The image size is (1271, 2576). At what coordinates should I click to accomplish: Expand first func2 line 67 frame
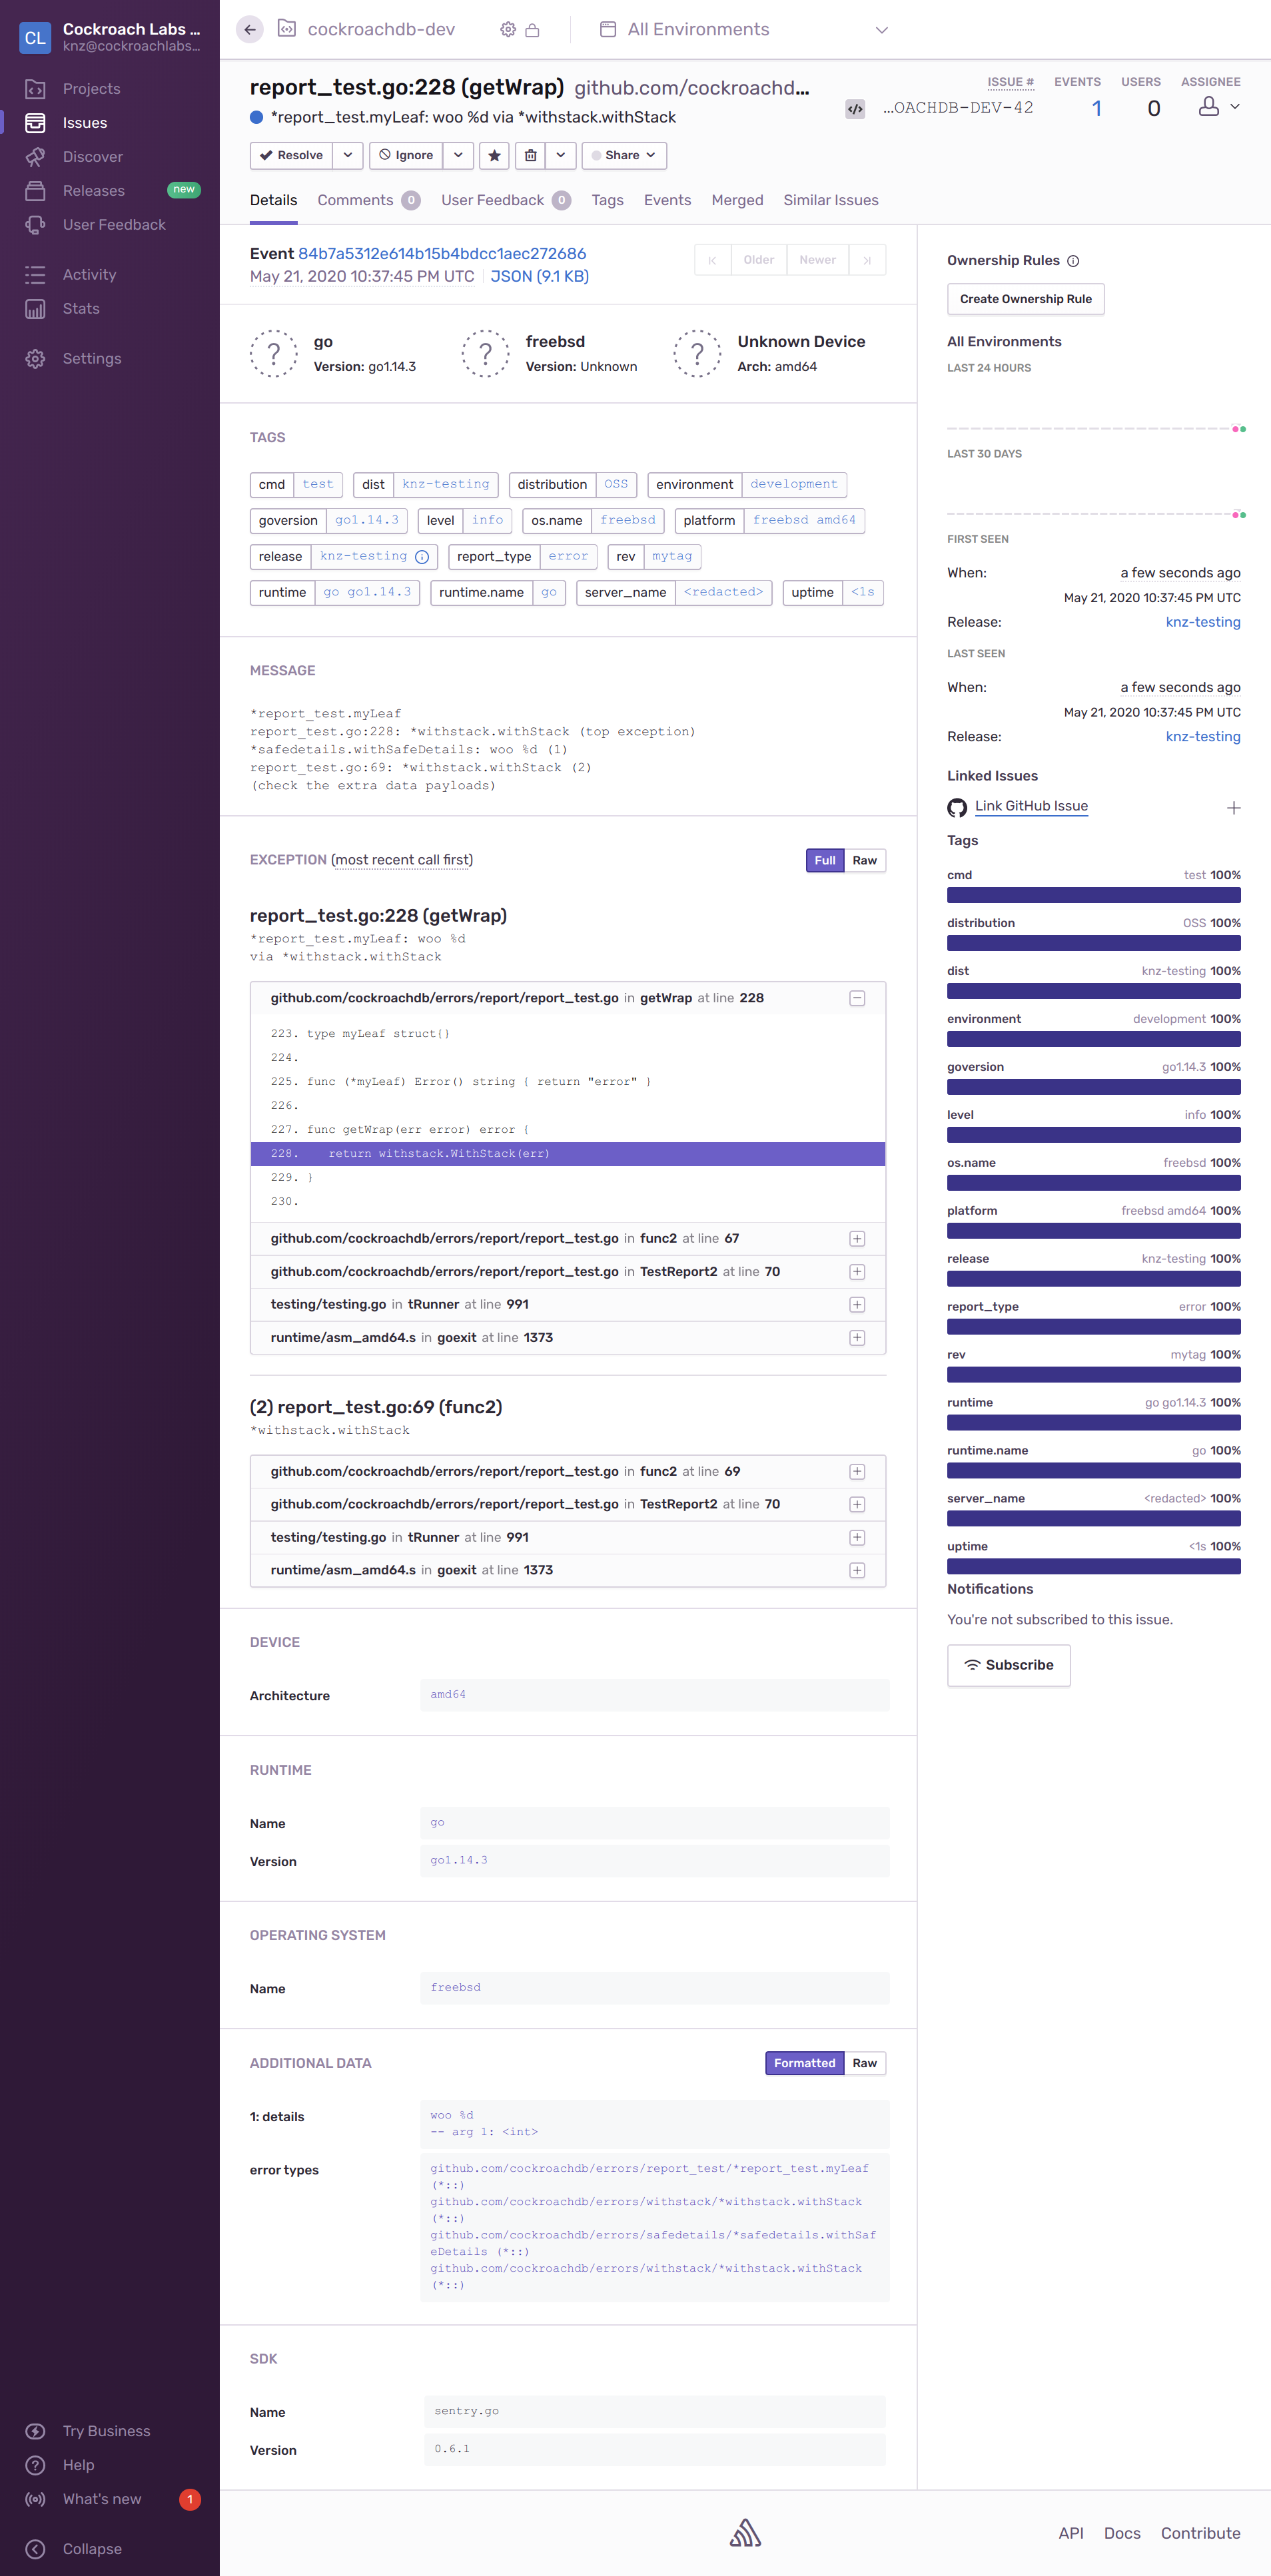857,1239
